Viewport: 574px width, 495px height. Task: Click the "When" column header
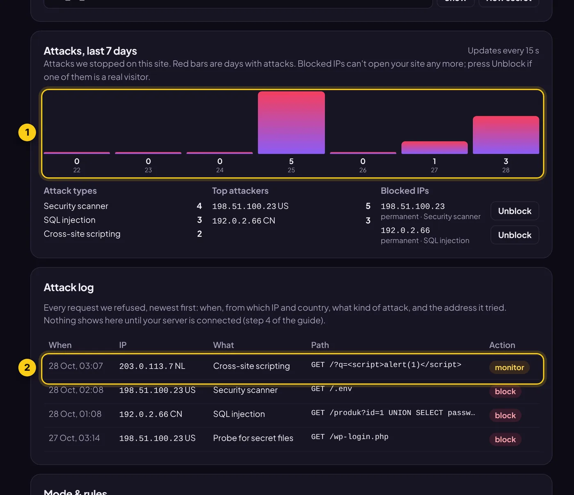click(60, 345)
